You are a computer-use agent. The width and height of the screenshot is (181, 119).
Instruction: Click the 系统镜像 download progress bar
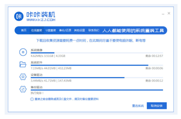[97, 53]
